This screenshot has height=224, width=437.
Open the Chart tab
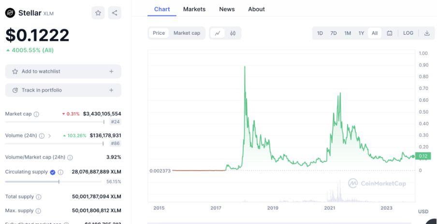pos(162,9)
